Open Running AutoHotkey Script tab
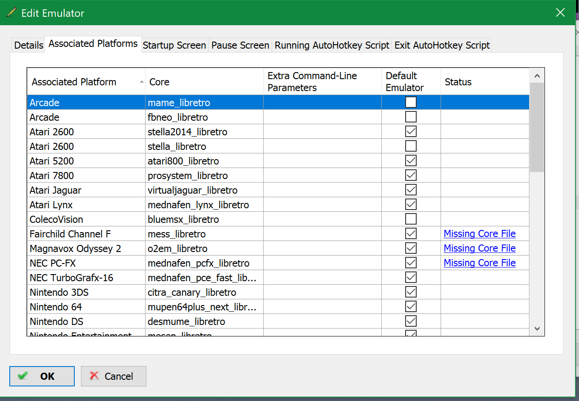This screenshot has width=579, height=401. [332, 45]
